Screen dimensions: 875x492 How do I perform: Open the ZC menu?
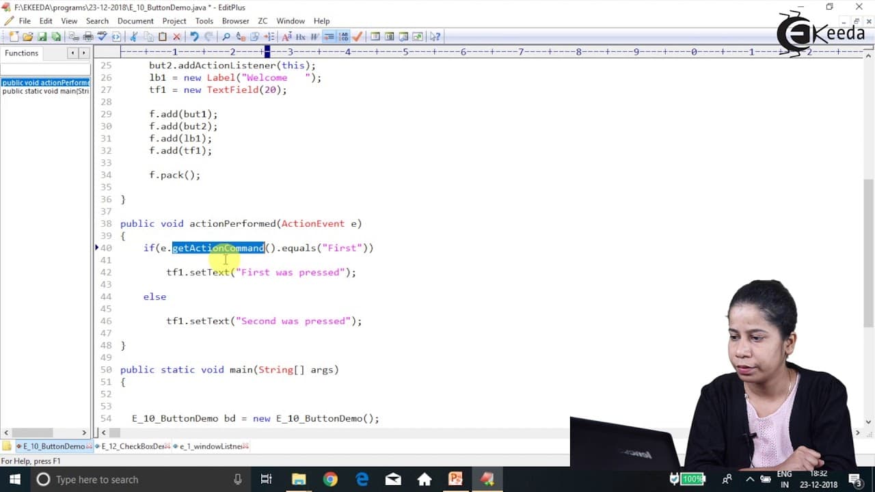[262, 20]
